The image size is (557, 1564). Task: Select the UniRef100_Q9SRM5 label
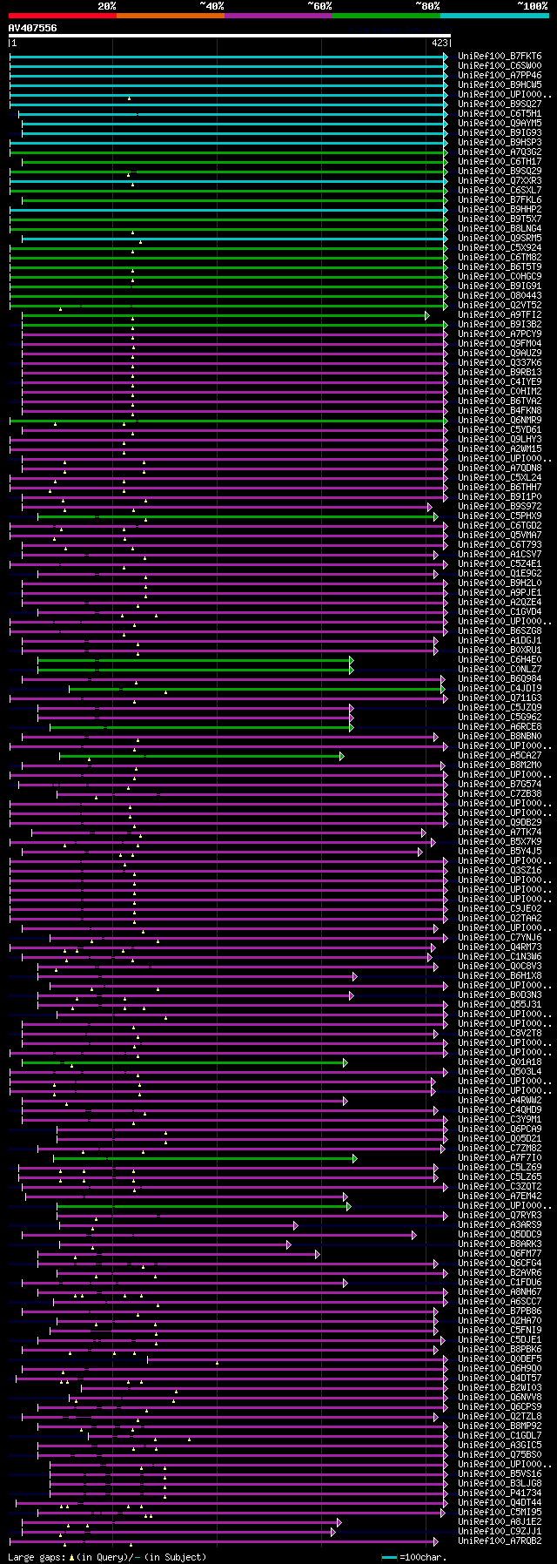click(500, 238)
